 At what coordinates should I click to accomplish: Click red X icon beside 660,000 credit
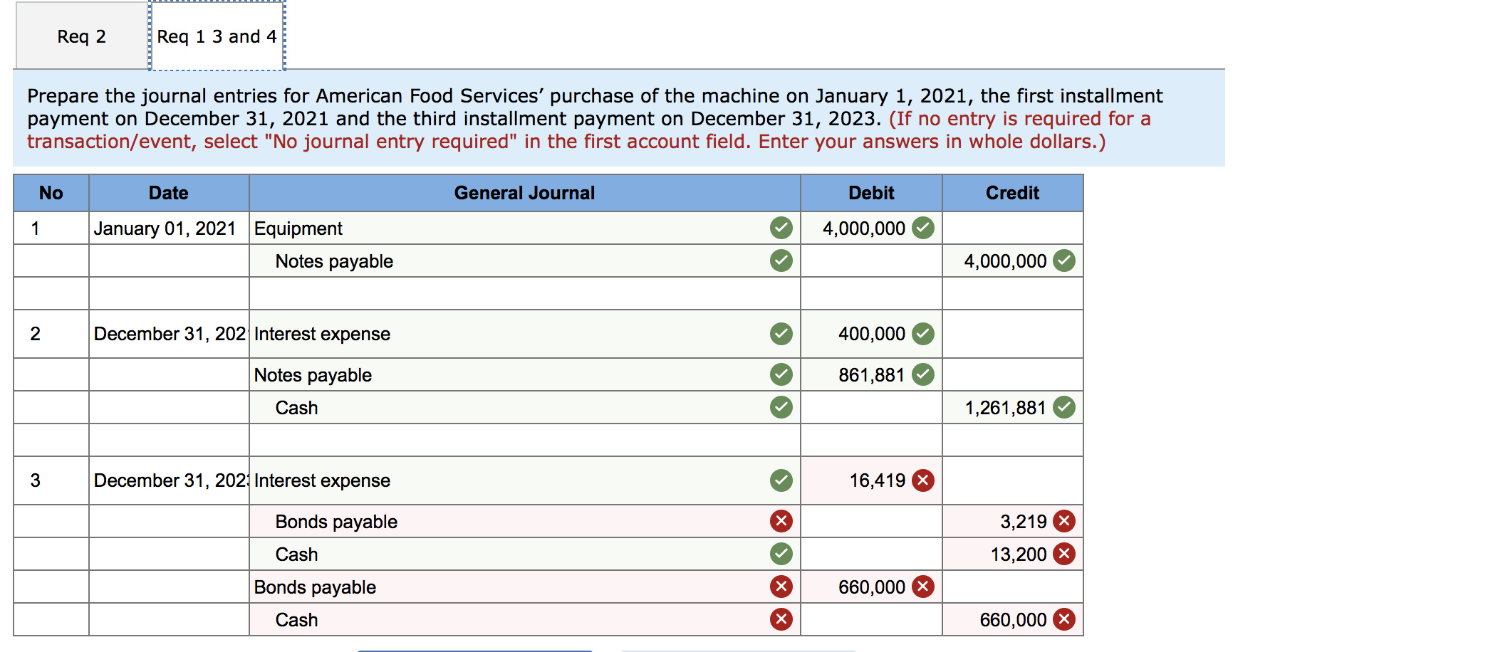pyautogui.click(x=1063, y=619)
